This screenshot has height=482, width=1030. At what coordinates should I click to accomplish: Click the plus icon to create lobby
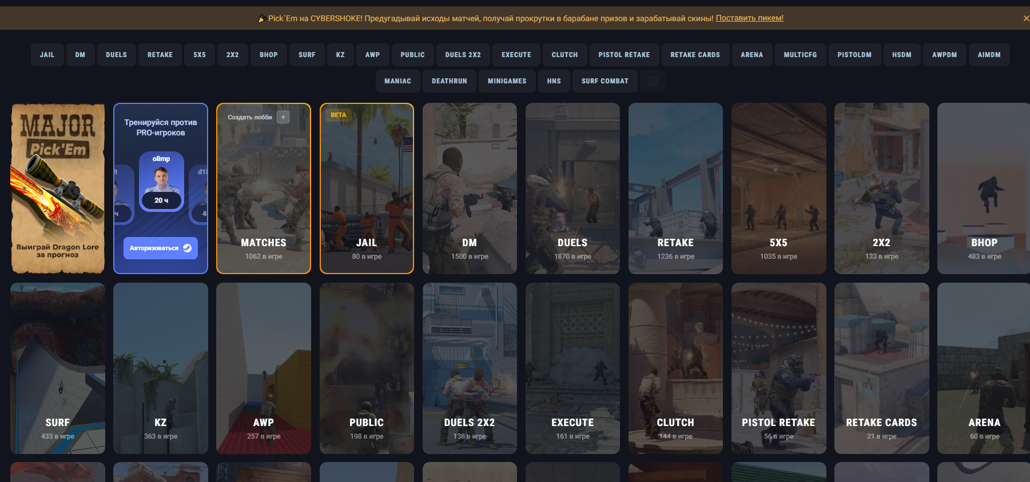(x=283, y=117)
